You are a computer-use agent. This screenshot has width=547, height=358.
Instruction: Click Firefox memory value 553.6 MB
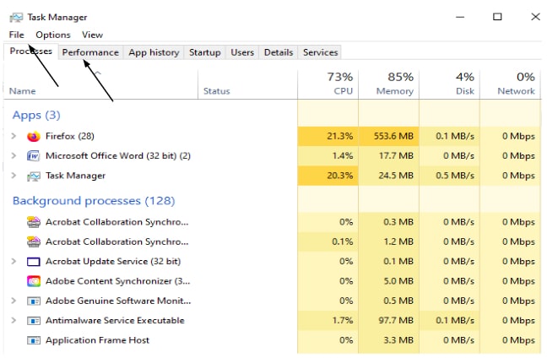[x=393, y=136]
